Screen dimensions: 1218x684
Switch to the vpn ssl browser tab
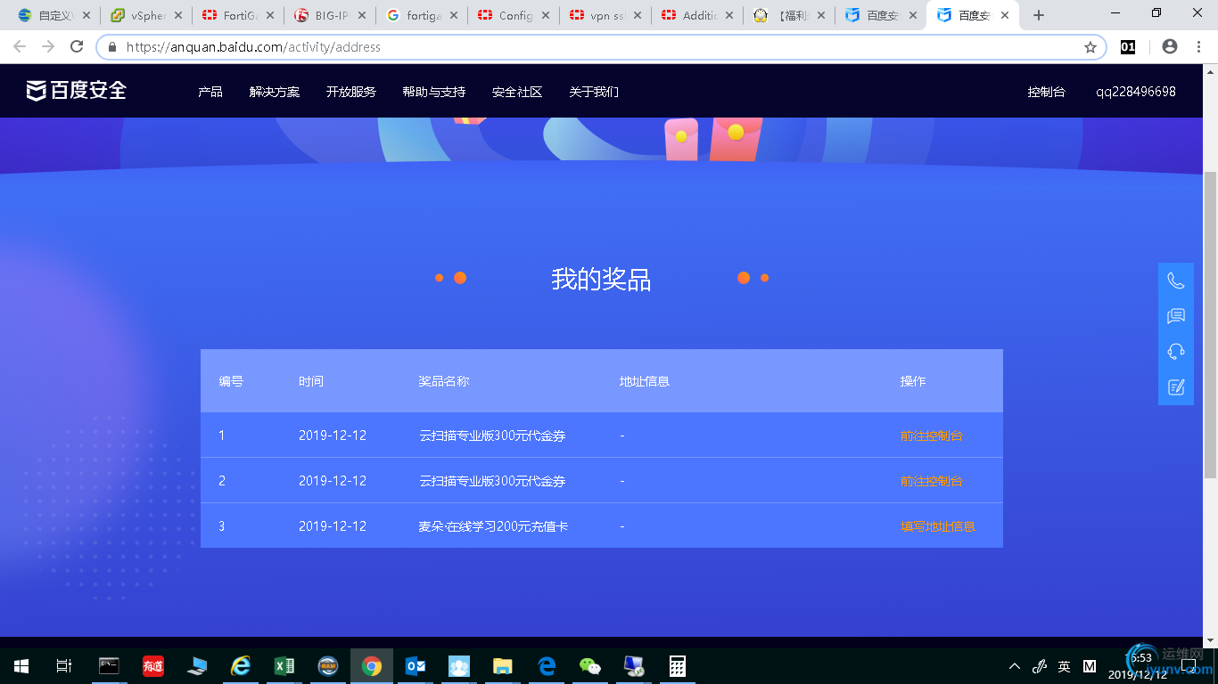click(x=606, y=15)
